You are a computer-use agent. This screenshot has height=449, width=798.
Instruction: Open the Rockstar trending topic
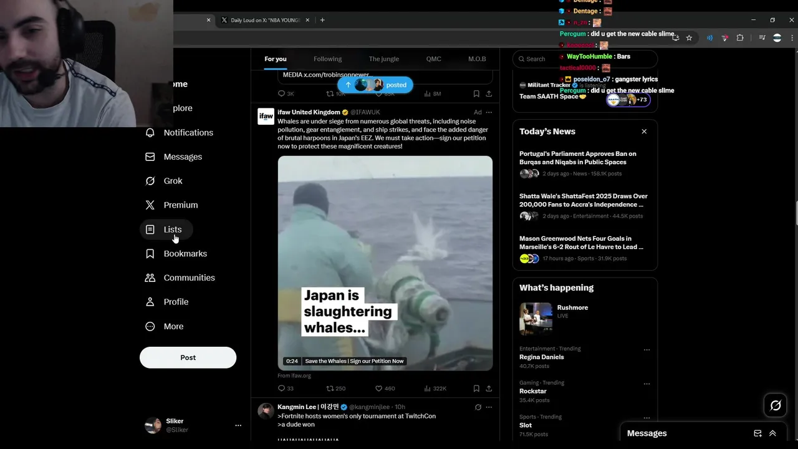[532, 391]
